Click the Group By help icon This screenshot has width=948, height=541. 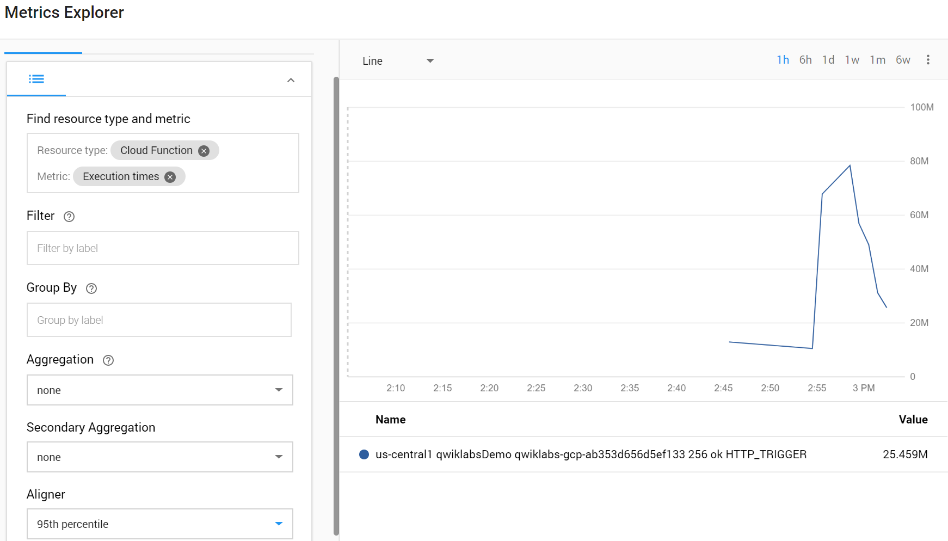click(x=91, y=288)
